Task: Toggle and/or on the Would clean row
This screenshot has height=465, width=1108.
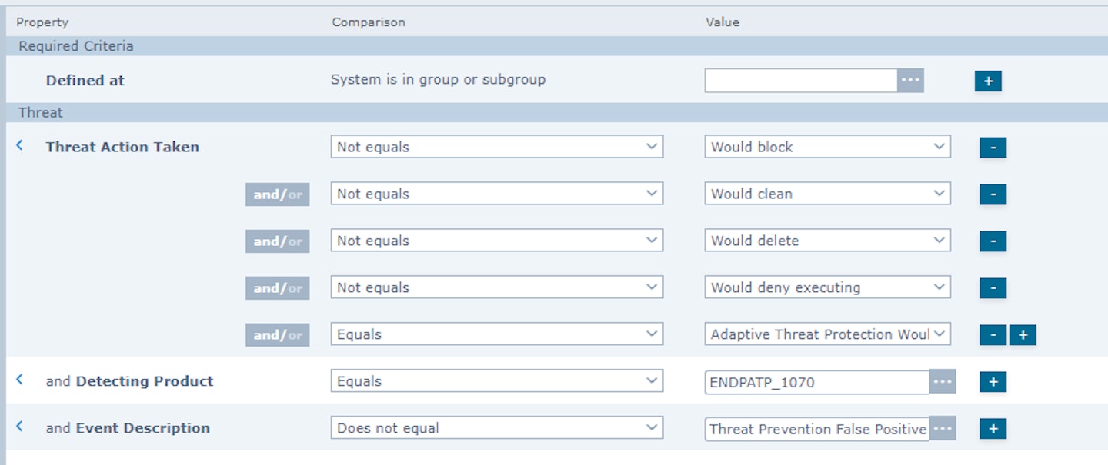Action: coord(278,194)
